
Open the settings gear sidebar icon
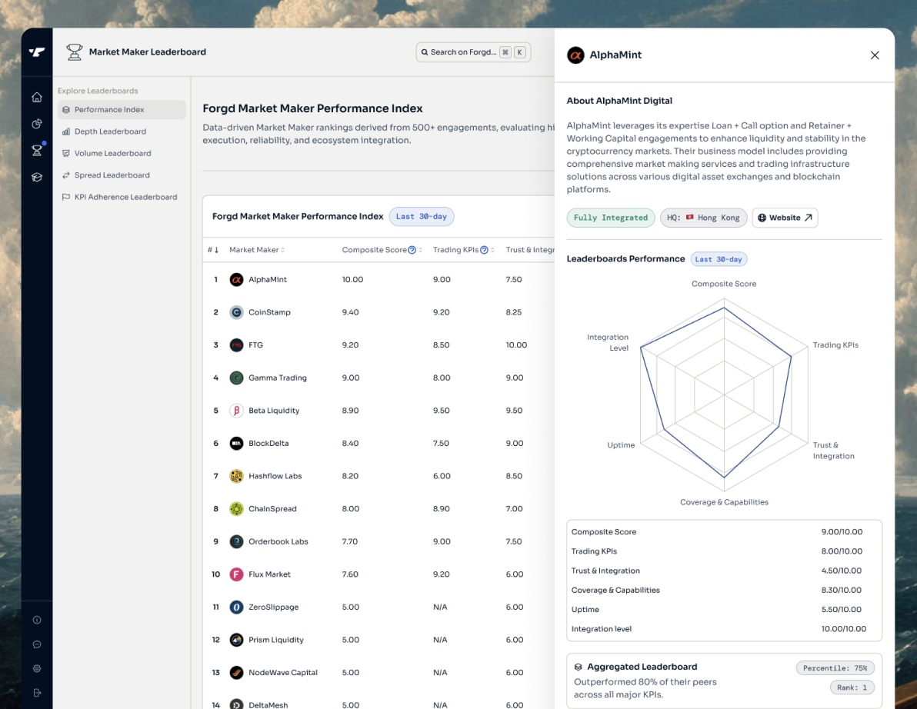37,668
